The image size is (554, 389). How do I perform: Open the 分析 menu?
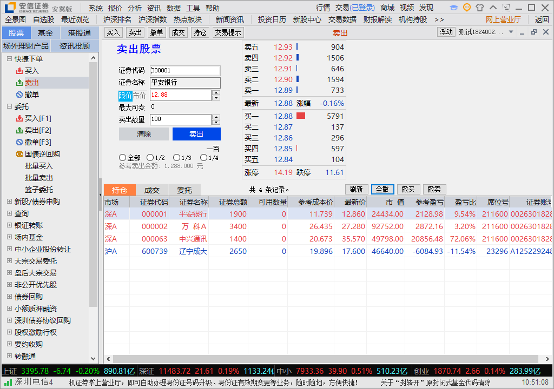(x=135, y=8)
